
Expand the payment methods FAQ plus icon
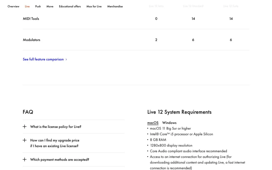(25, 159)
